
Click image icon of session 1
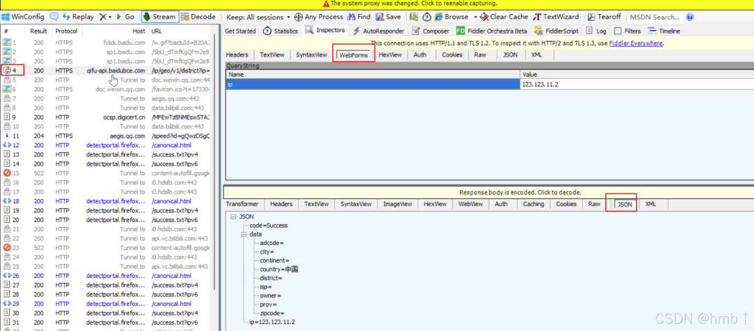point(7,43)
